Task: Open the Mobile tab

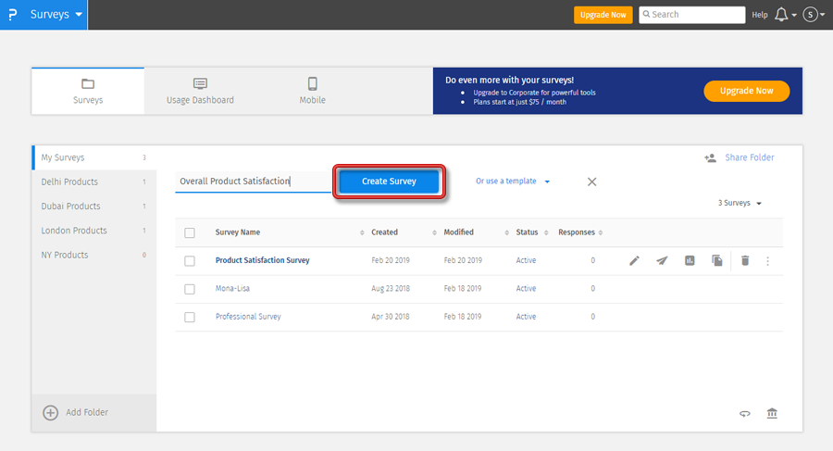Action: pos(312,91)
